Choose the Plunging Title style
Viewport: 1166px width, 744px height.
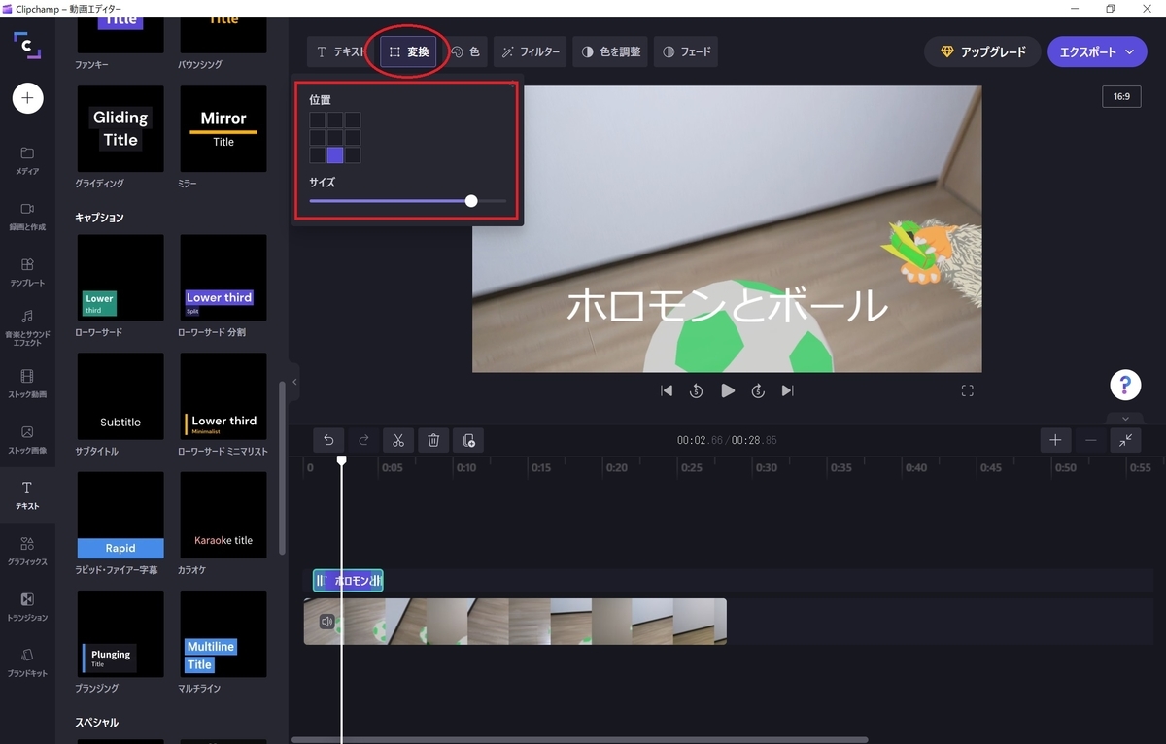[x=120, y=633]
